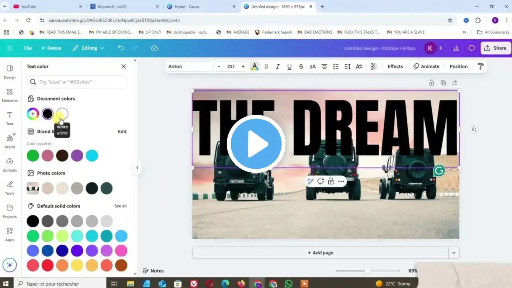Click the Undo arrow
The width and height of the screenshot is (512, 288).
pyautogui.click(x=121, y=48)
